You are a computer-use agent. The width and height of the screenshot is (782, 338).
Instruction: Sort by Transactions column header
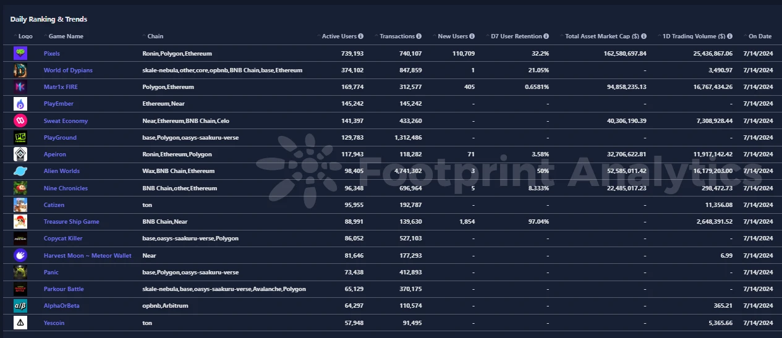(x=397, y=36)
